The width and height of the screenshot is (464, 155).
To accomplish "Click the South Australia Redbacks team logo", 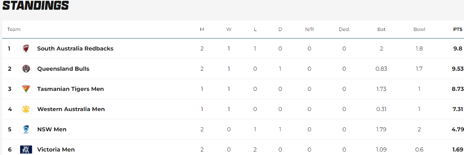I will pyautogui.click(x=26, y=49).
